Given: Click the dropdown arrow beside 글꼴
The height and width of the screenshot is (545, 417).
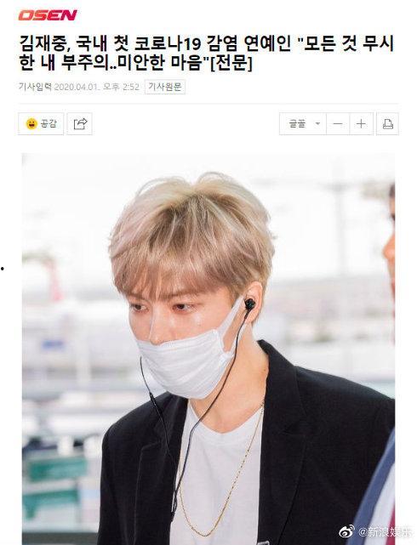Looking at the screenshot, I should (x=317, y=124).
